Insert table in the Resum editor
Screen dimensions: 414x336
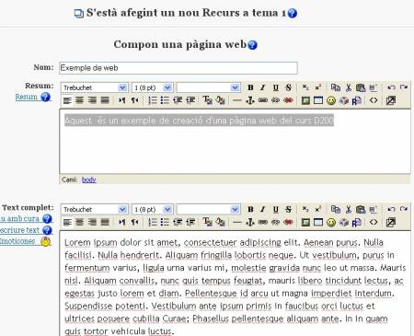(x=318, y=100)
